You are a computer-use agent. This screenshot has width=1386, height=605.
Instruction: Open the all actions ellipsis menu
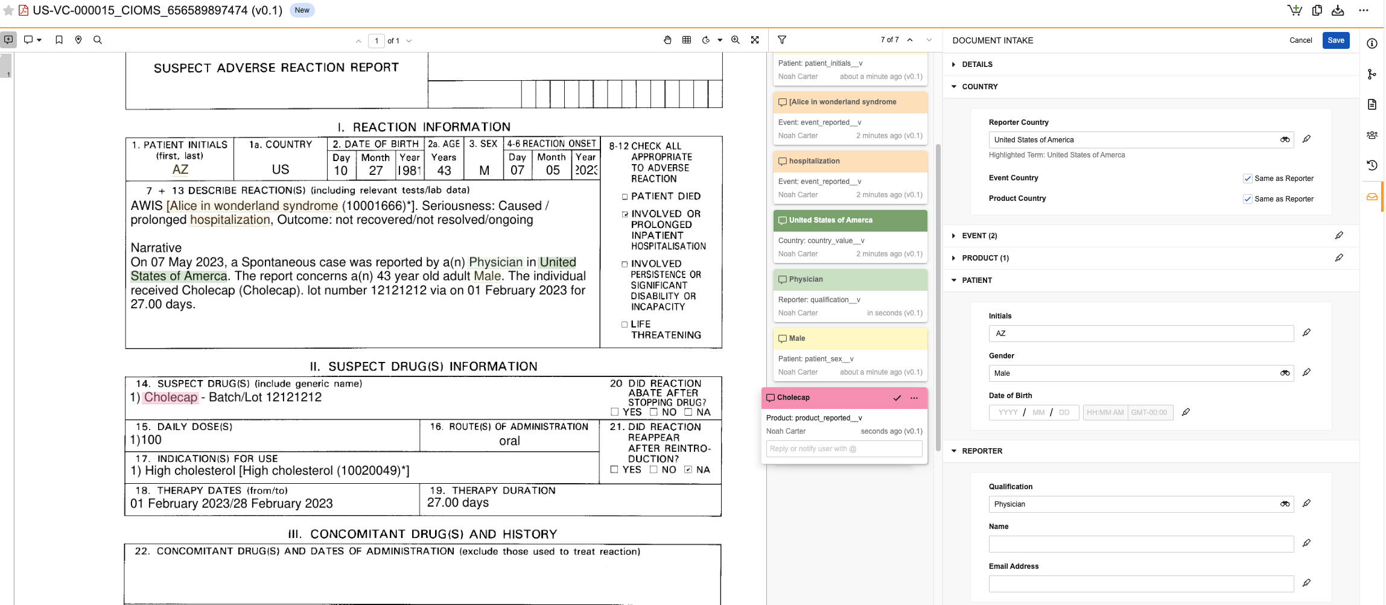pyautogui.click(x=1364, y=10)
